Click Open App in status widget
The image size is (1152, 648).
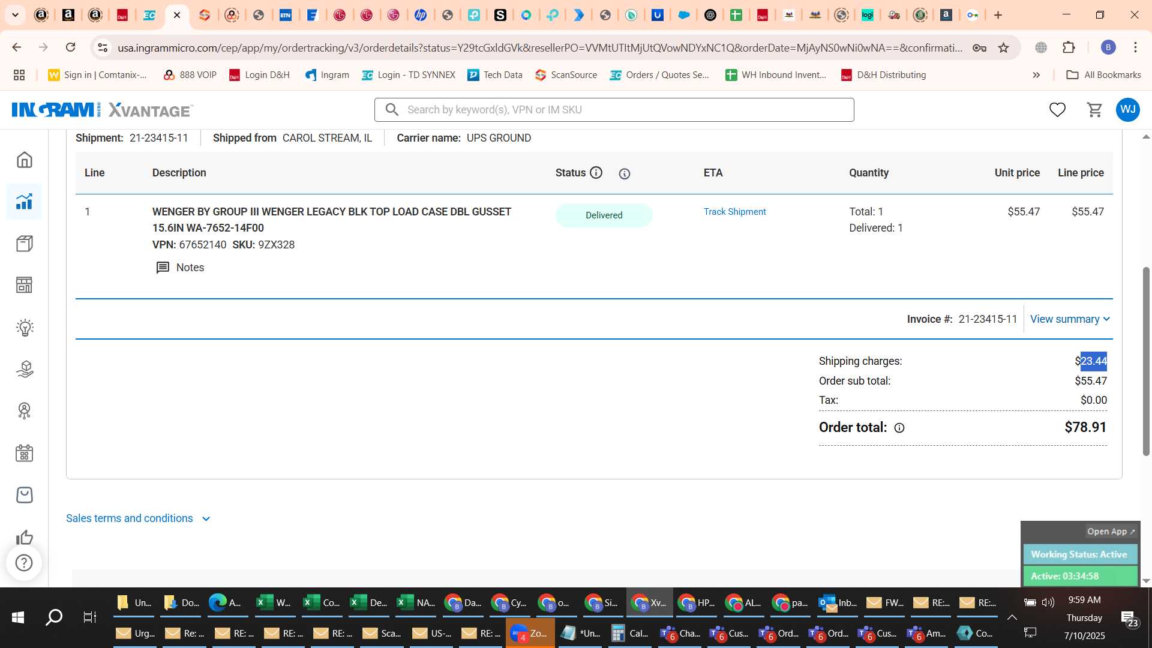[1111, 532]
